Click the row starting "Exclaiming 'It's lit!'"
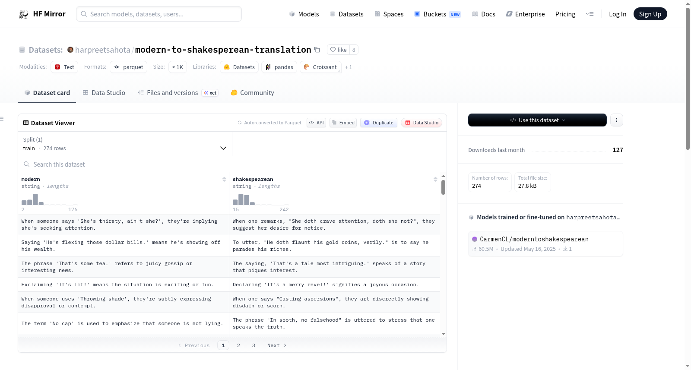Viewport: 691px width, 370px height. click(x=229, y=285)
